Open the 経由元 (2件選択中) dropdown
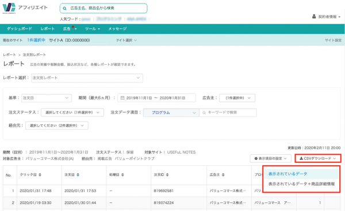 [57, 126]
